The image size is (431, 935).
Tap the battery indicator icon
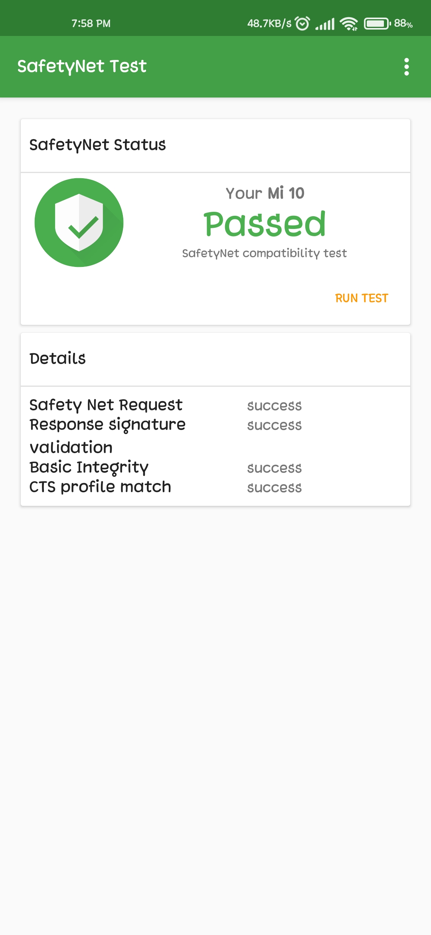click(377, 24)
